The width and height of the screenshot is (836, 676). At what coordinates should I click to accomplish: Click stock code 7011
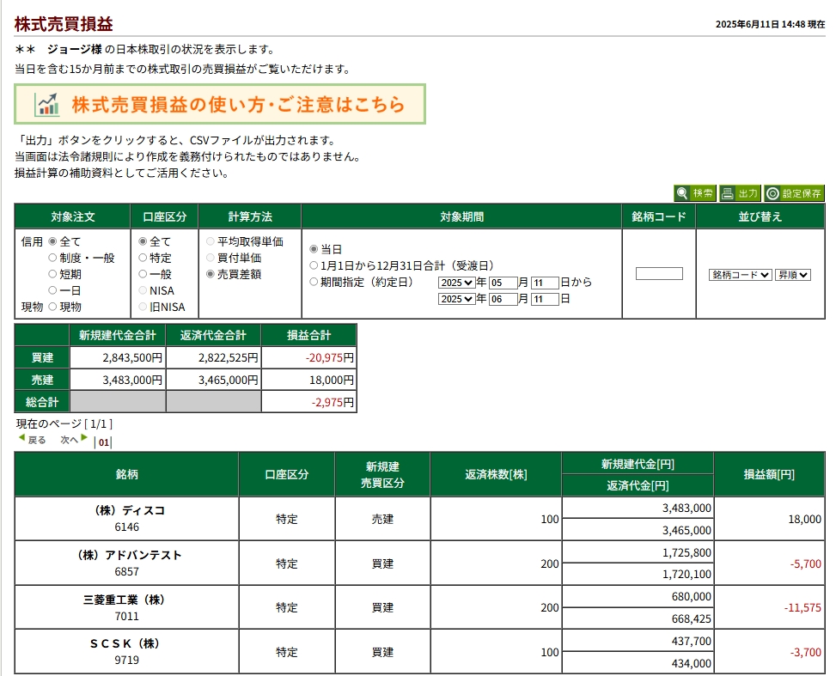pos(127,616)
